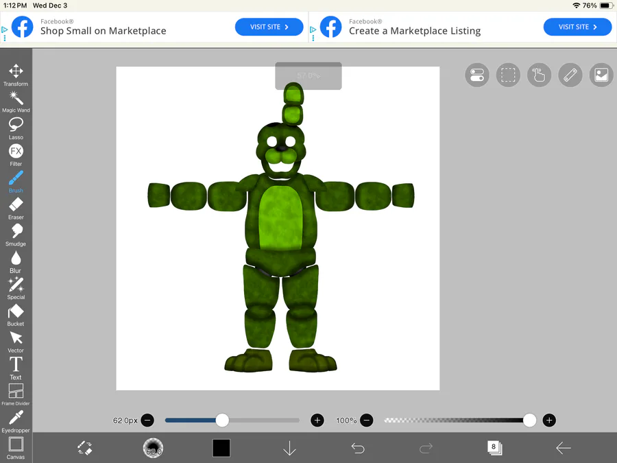Visit site for Shop Small ad
The height and width of the screenshot is (463, 617).
(269, 27)
